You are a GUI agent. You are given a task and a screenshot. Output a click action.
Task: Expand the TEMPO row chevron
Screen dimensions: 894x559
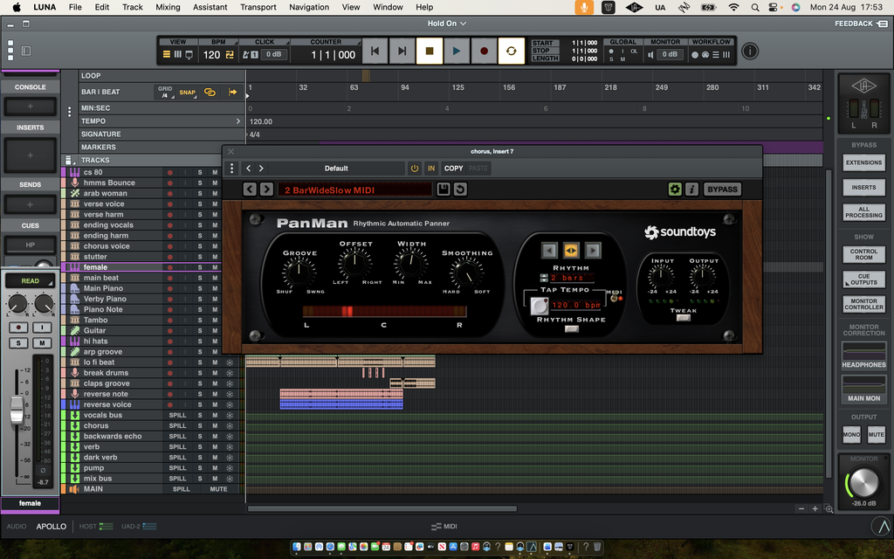(238, 121)
